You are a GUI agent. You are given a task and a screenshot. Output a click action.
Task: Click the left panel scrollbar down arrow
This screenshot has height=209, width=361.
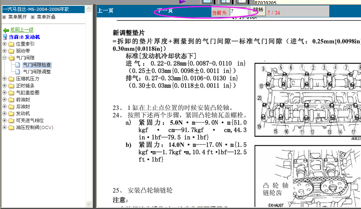pos(89,204)
